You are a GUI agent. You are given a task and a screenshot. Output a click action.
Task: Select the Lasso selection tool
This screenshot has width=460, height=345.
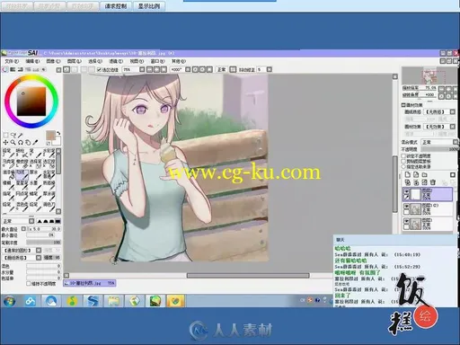click(13, 136)
